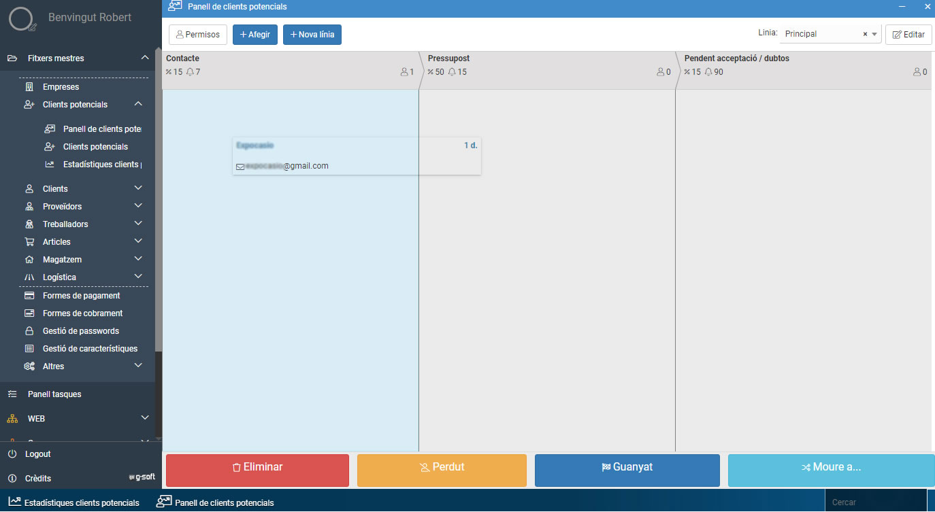Viewport: 935px width, 512px height.
Task: Open Empreses building icon in sidebar
Action: (x=29, y=87)
